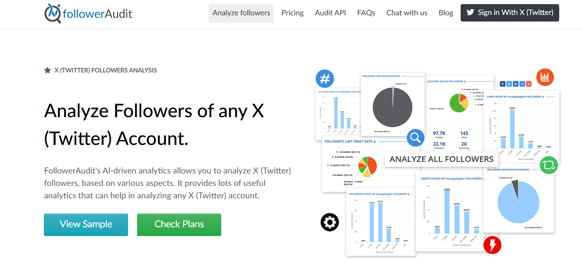This screenshot has height=277, width=582.
Task: Open the Pricing menu item
Action: pos(292,13)
